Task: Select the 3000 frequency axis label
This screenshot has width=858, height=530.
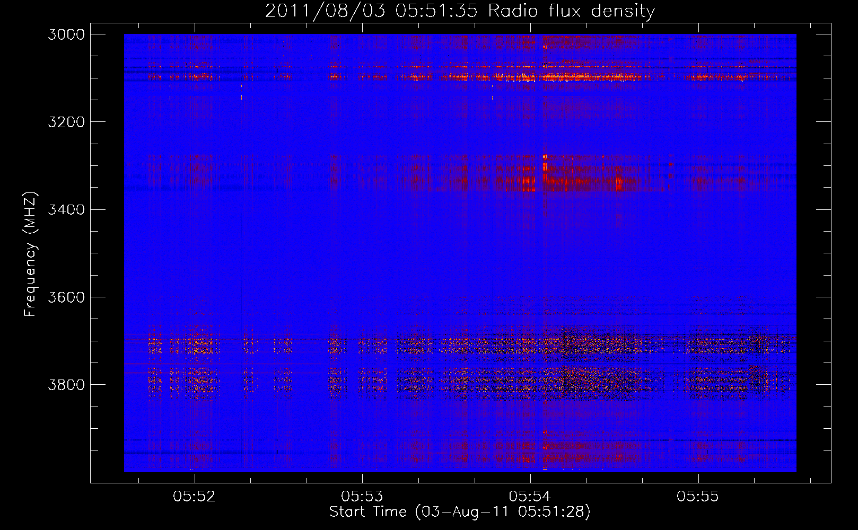Action: [x=66, y=34]
